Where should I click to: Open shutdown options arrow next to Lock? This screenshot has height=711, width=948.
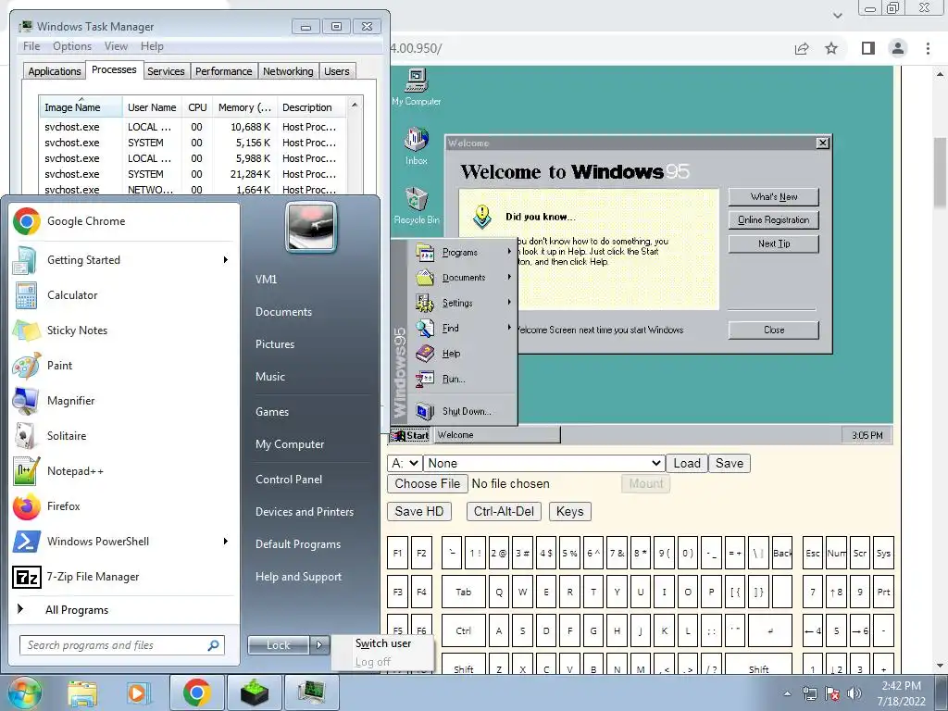319,645
